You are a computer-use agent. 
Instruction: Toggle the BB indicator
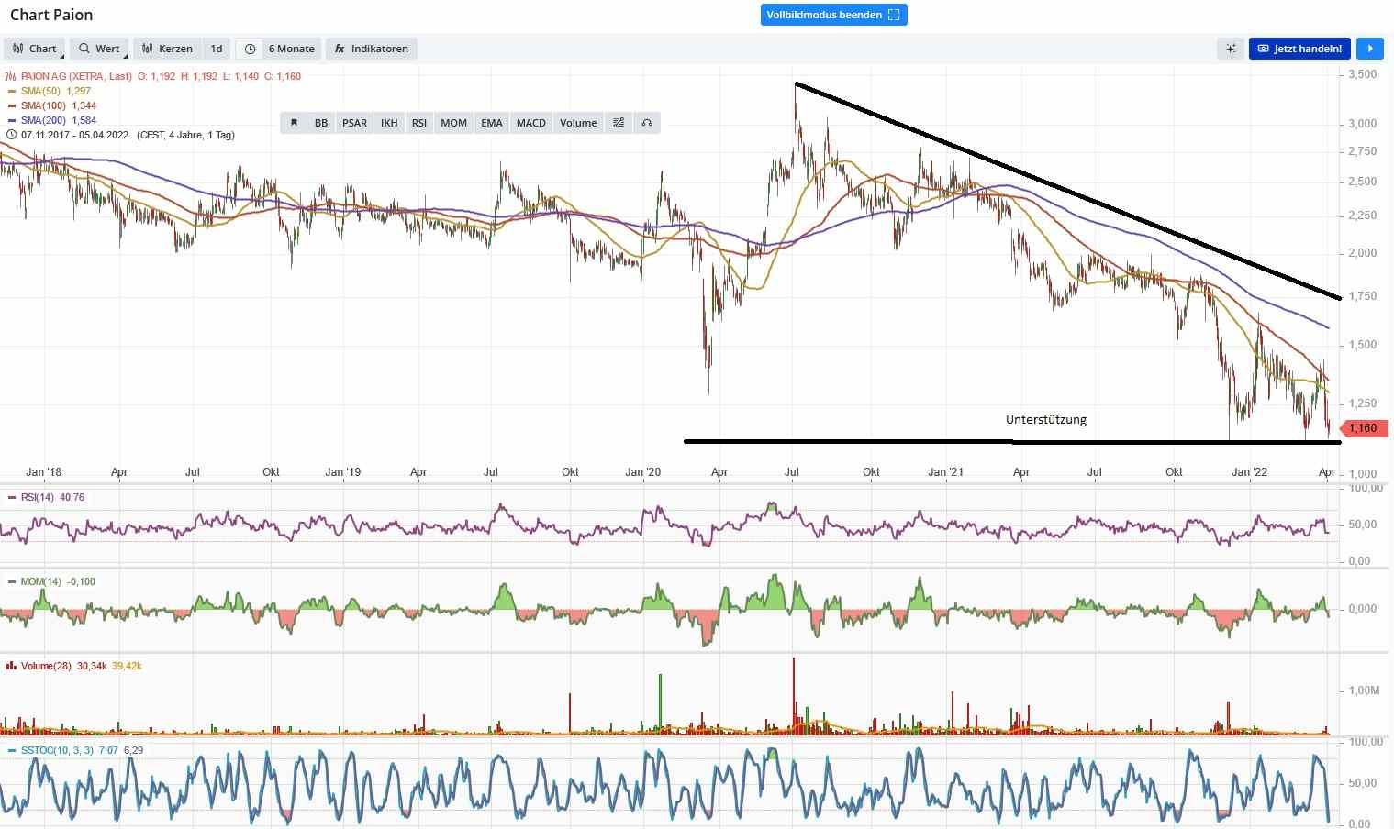click(x=321, y=123)
